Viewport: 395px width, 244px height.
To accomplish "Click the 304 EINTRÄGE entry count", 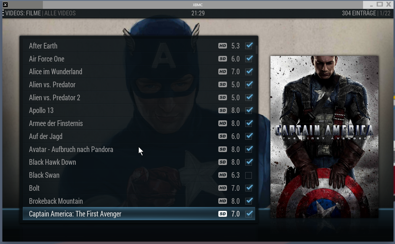I will pos(359,13).
